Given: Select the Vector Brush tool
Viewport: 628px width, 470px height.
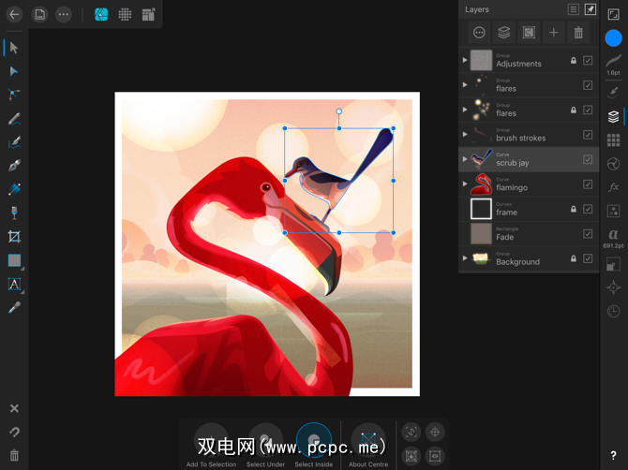Looking at the screenshot, I should pos(14,142).
